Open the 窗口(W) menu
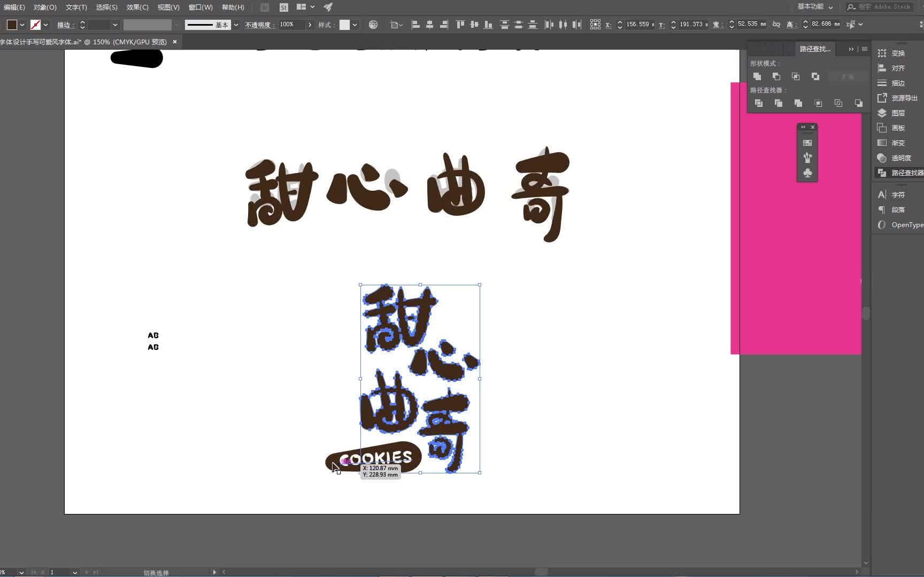 coord(200,7)
